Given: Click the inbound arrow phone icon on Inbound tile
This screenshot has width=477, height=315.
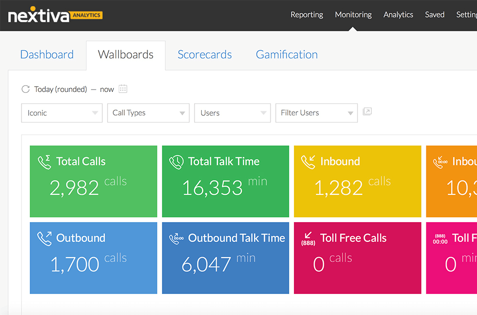Looking at the screenshot, I should [309, 162].
